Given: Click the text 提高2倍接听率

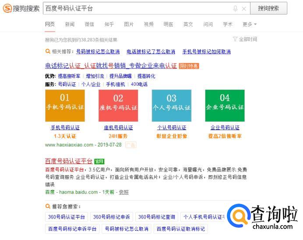Looking at the screenshot, I should (x=225, y=136).
